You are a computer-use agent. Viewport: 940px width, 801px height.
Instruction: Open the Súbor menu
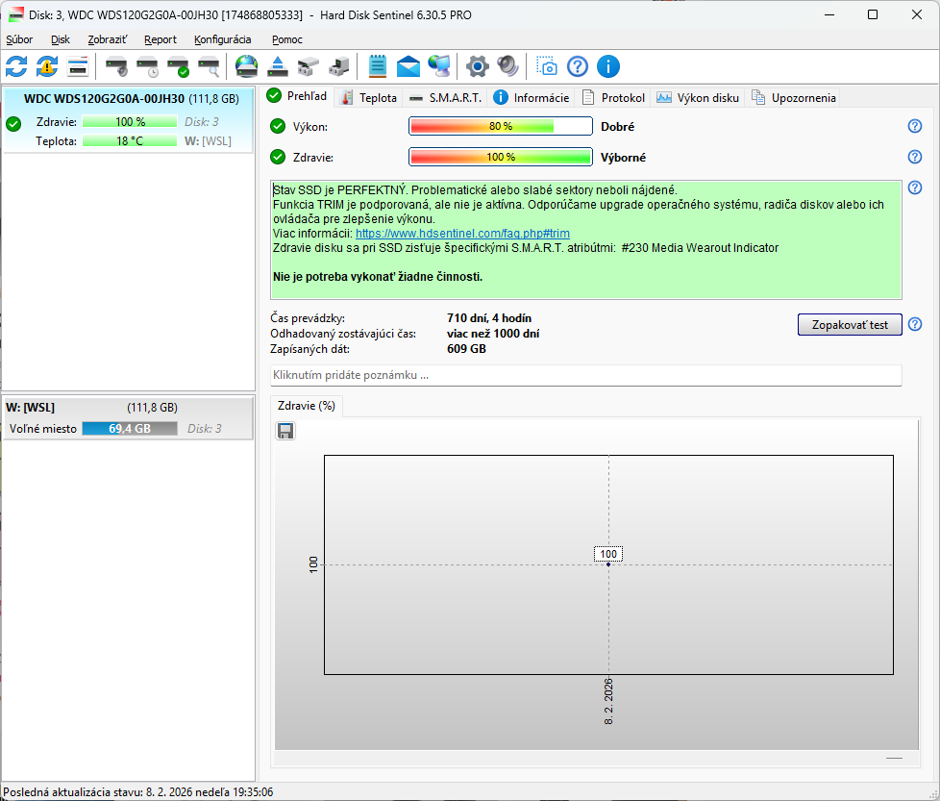pyautogui.click(x=19, y=39)
